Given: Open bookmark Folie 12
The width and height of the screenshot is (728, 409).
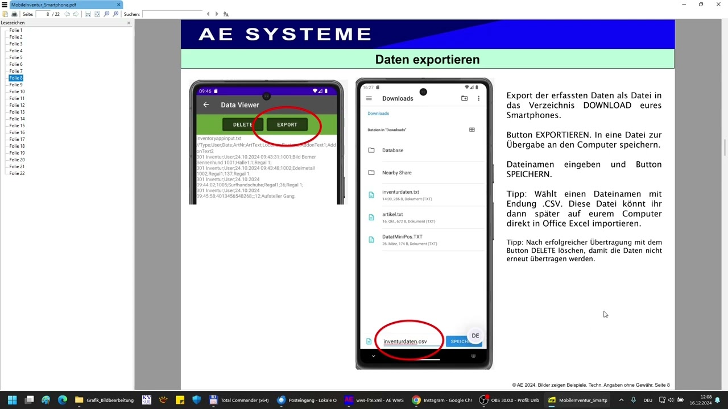Looking at the screenshot, I should pos(17,105).
